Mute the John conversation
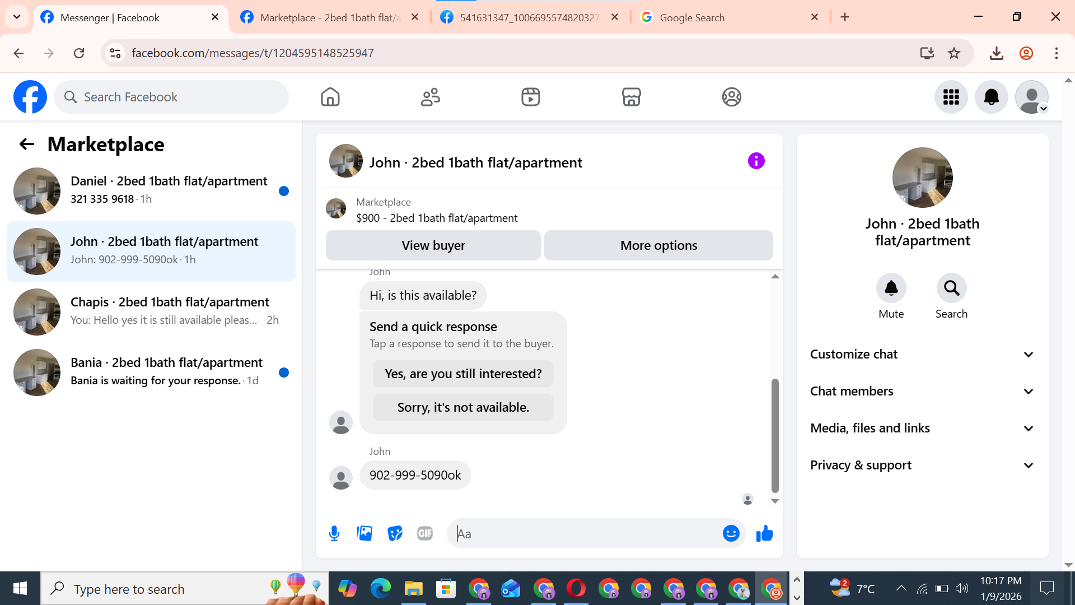 point(891,288)
